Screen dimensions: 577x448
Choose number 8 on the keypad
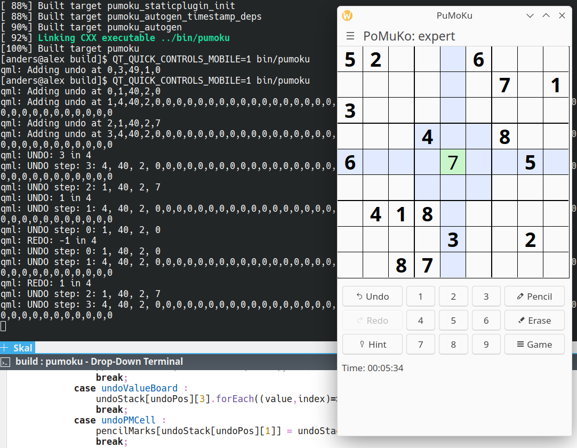coord(453,344)
